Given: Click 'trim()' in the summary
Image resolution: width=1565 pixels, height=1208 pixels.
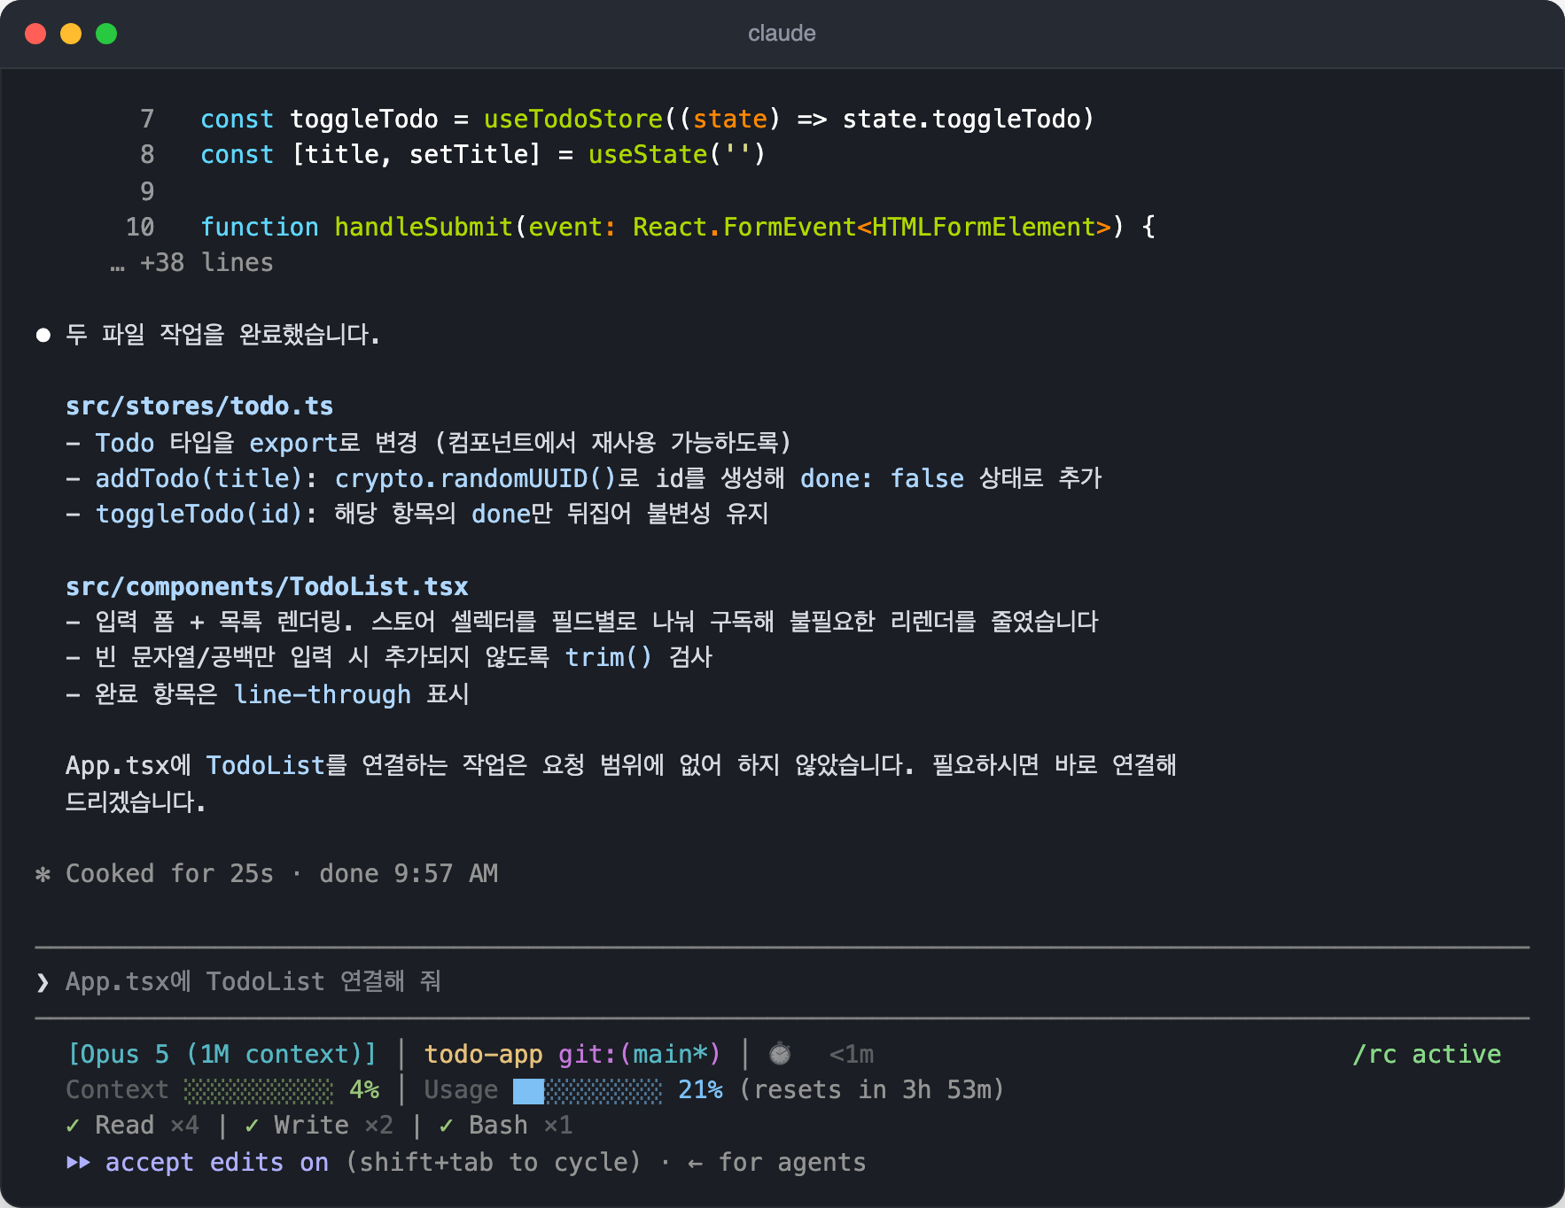Looking at the screenshot, I should pos(609,658).
